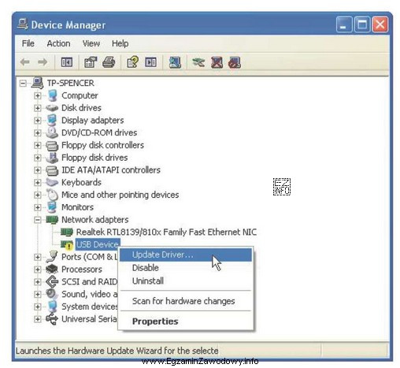Click the Uninstall device toolbar icon
This screenshot has height=368, width=400.
click(217, 62)
